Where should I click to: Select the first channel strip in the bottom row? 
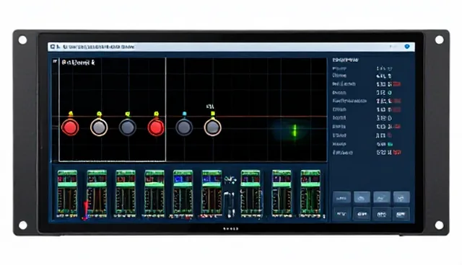tap(67, 194)
